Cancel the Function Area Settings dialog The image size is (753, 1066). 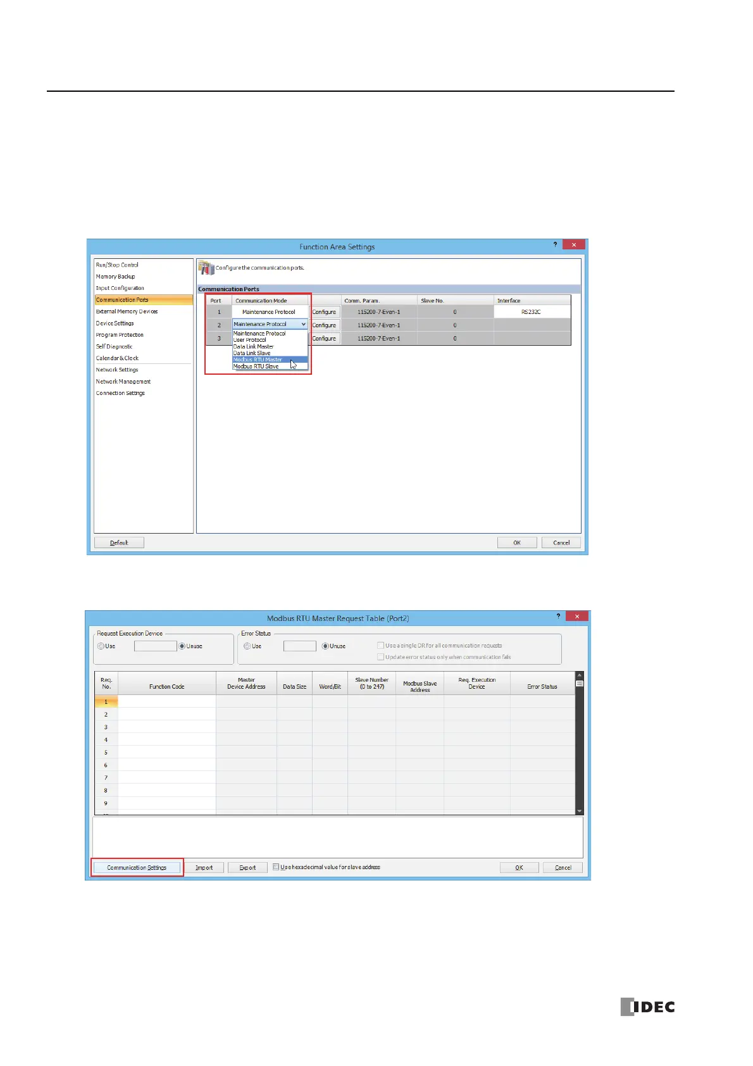coord(561,542)
